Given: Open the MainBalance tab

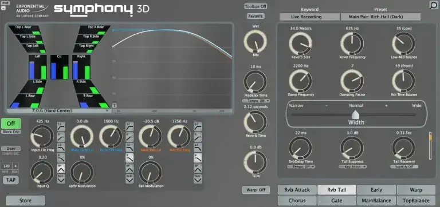Looking at the screenshot, I should (376, 201).
